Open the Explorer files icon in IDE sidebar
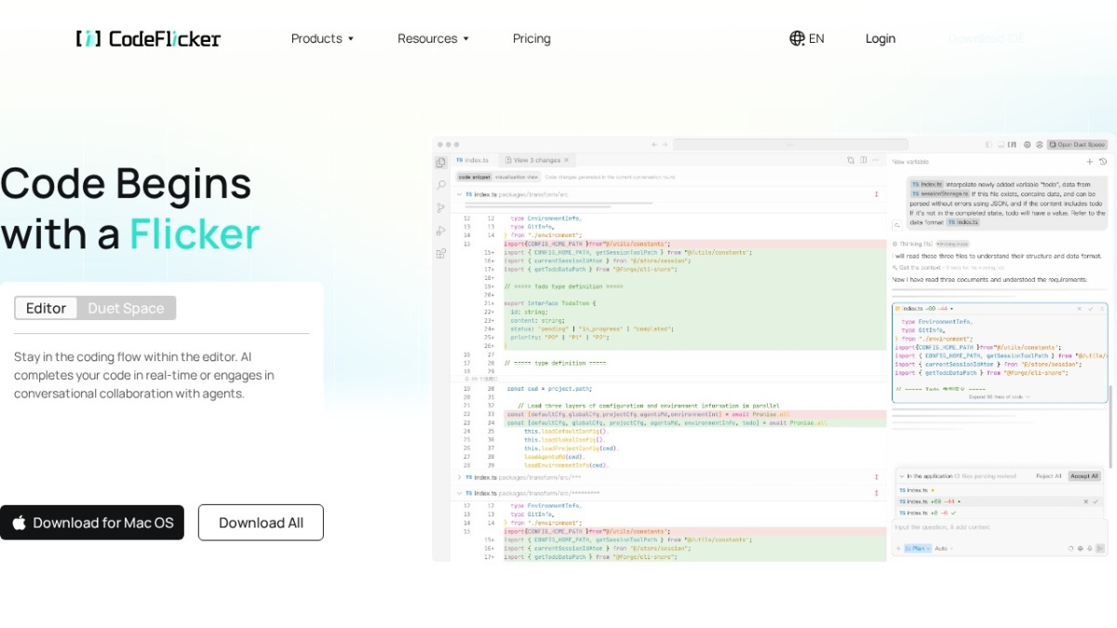The width and height of the screenshot is (1117, 628). 441,162
